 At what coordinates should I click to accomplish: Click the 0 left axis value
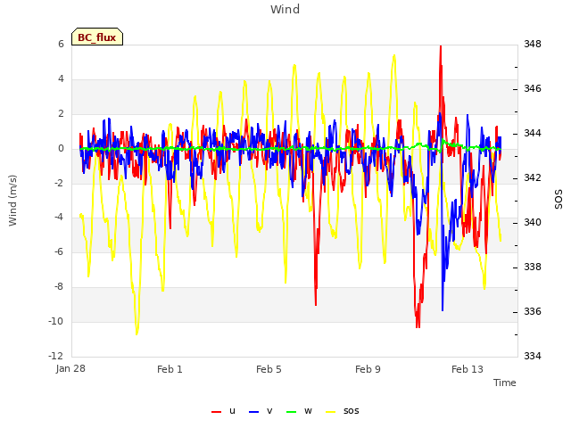pyautogui.click(x=61, y=148)
